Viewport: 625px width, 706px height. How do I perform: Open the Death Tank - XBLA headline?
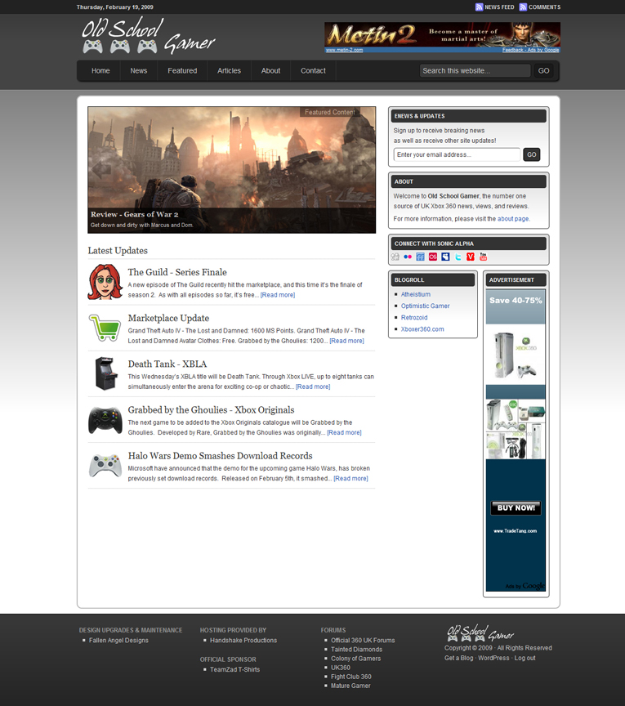(167, 364)
